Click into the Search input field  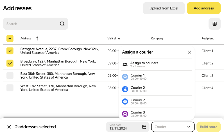(31, 24)
